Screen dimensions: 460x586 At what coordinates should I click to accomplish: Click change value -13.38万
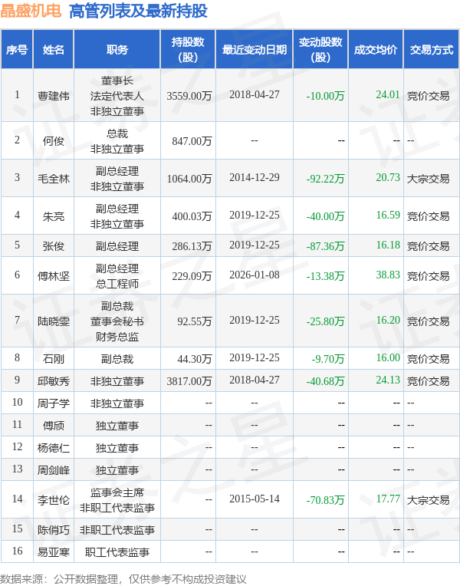click(325, 276)
